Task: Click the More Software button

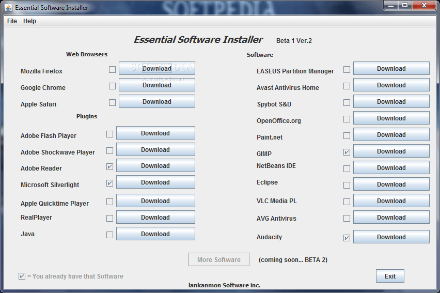Action: click(x=219, y=259)
